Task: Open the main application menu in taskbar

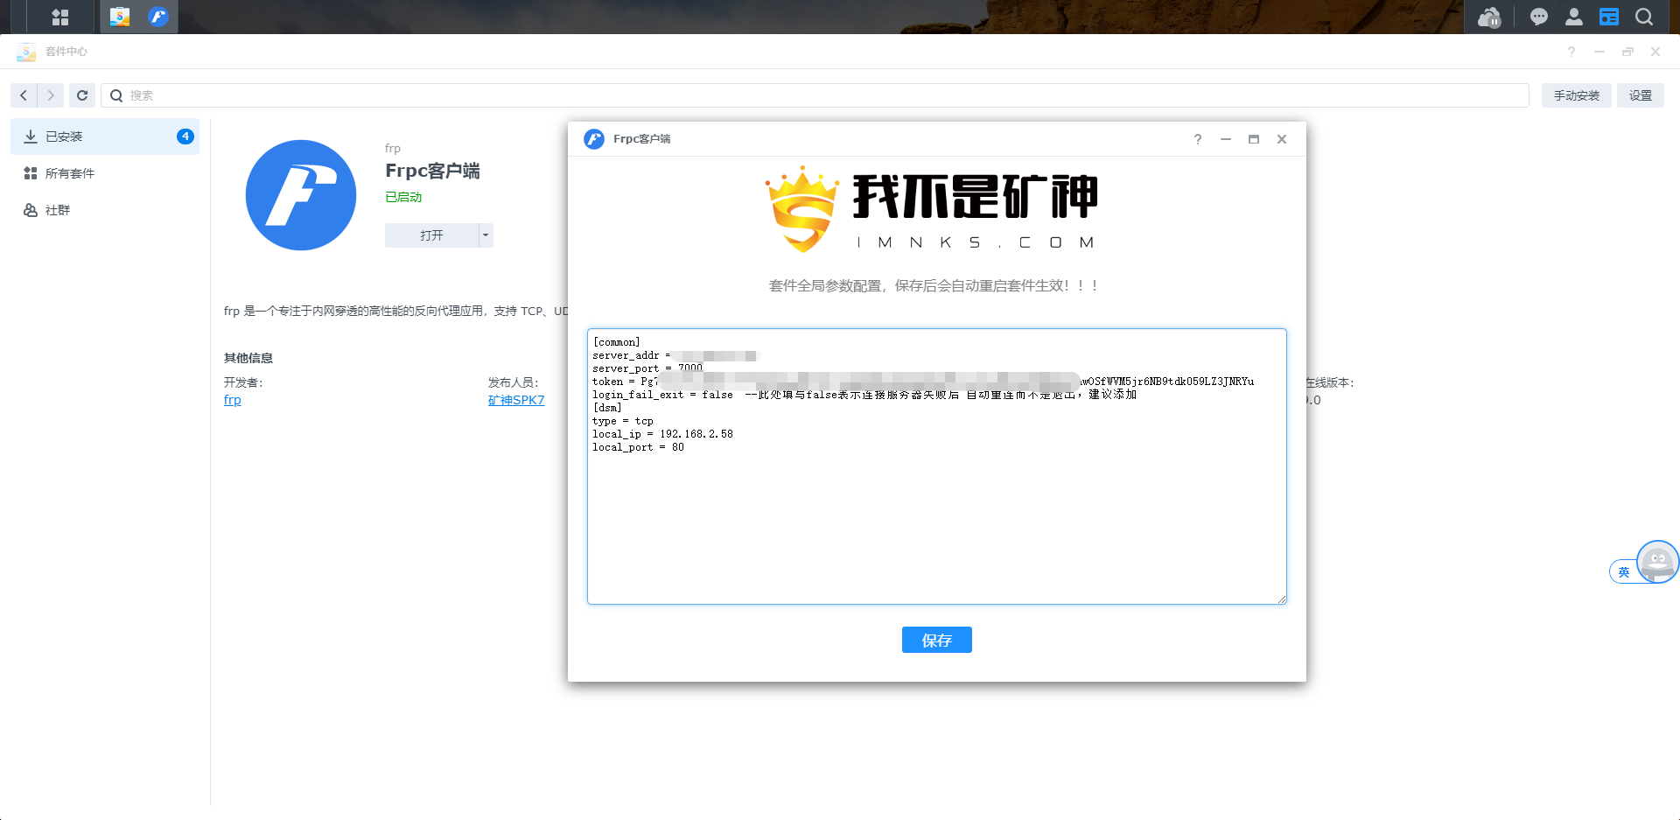Action: (x=60, y=17)
